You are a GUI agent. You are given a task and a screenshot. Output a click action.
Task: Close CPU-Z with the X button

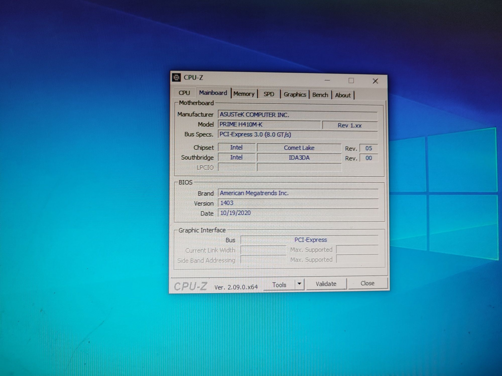coord(375,81)
